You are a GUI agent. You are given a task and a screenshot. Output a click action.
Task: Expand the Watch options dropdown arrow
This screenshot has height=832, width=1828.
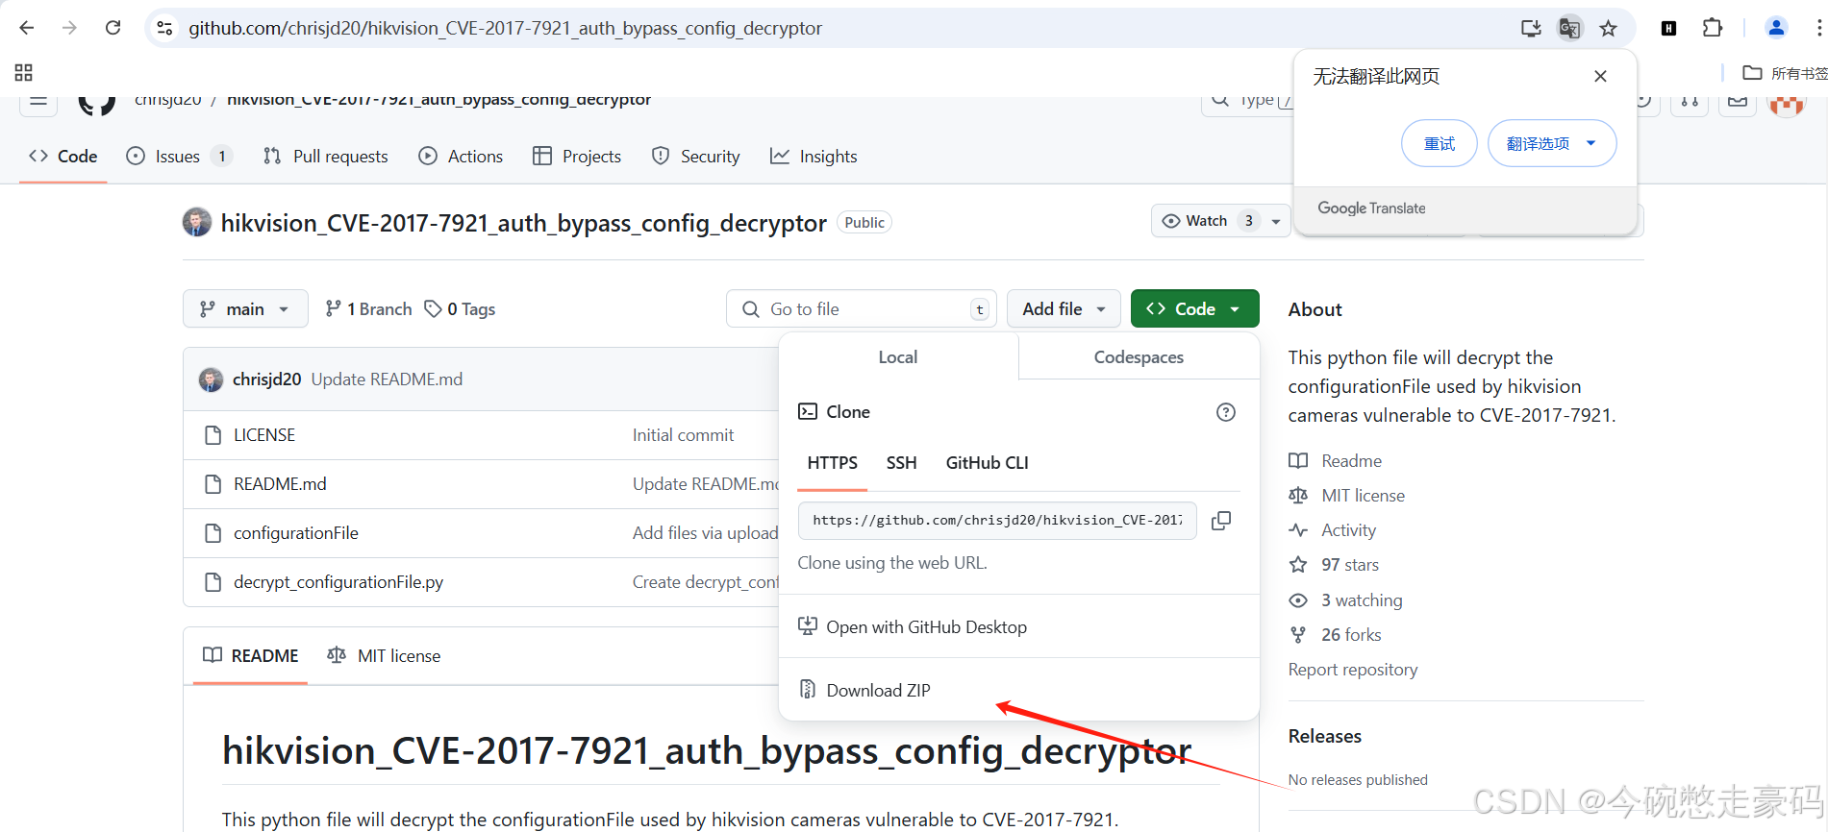(1276, 221)
